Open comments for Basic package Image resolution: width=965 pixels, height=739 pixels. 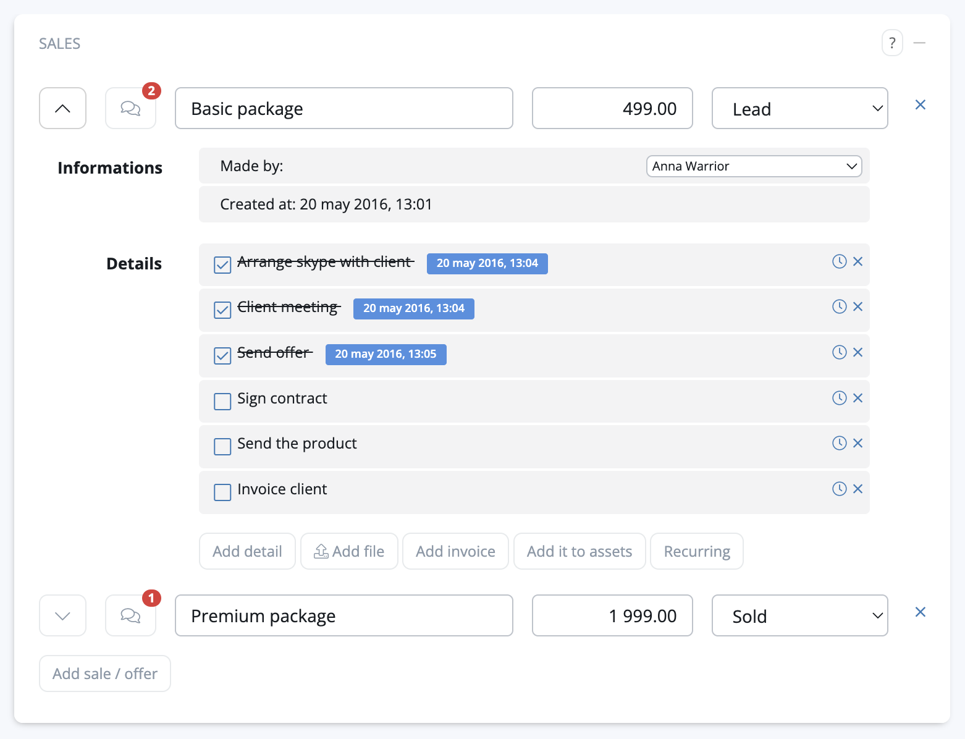pos(130,109)
